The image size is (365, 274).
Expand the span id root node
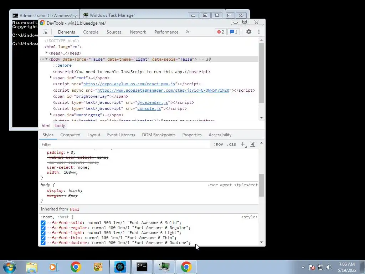coord(51,77)
